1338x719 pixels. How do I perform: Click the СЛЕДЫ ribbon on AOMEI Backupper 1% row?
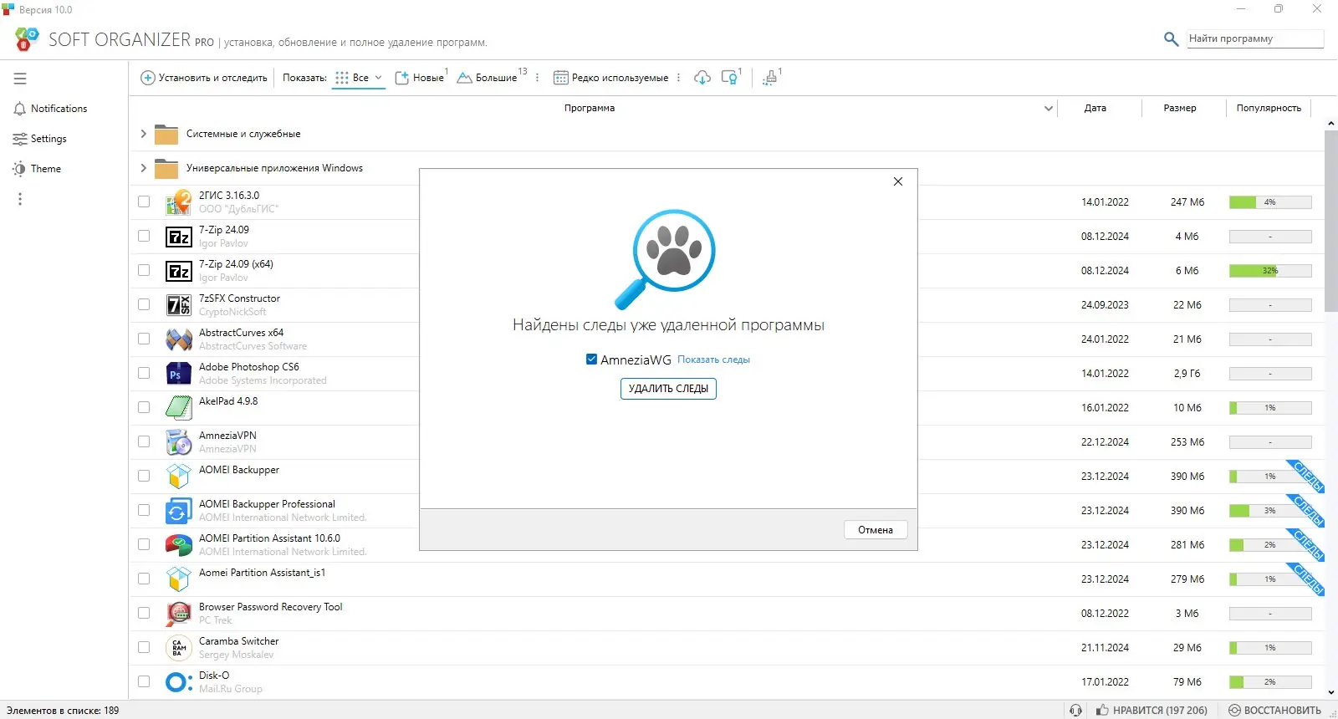[x=1306, y=476]
